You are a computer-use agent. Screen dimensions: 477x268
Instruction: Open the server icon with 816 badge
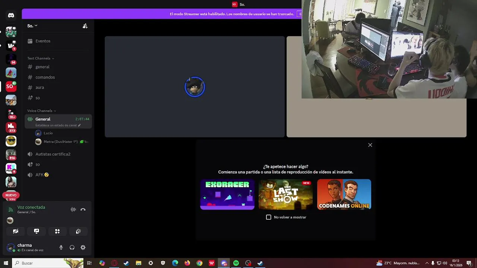click(x=11, y=154)
